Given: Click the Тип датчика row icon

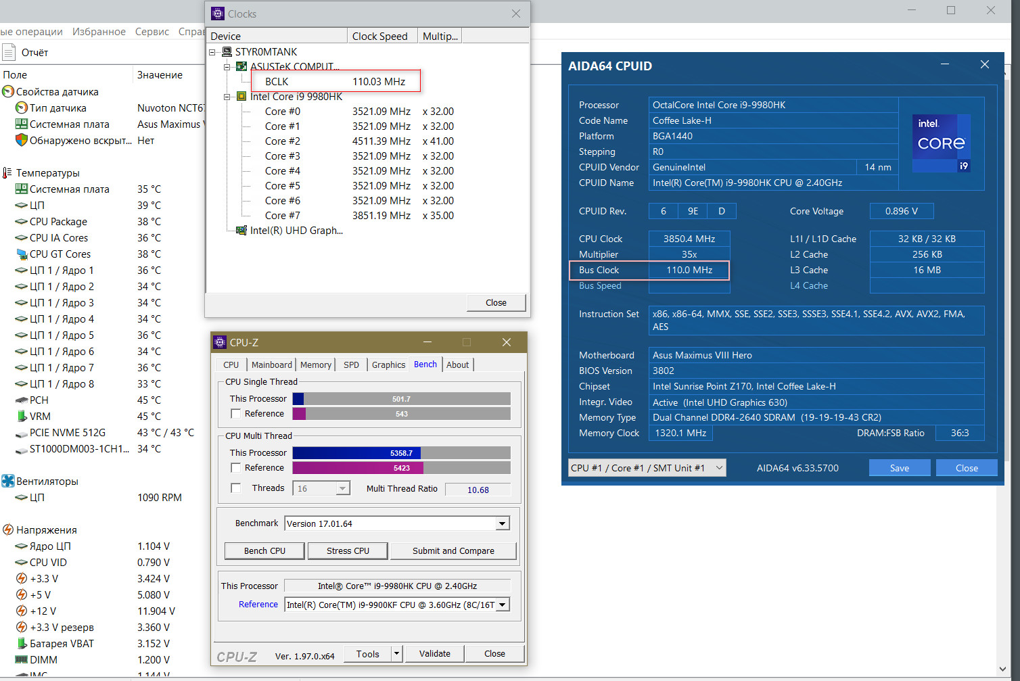Looking at the screenshot, I should coord(22,108).
